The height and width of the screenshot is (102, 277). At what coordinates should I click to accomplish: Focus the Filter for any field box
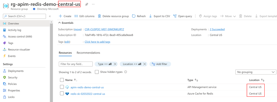pyautogui.click(x=76, y=64)
